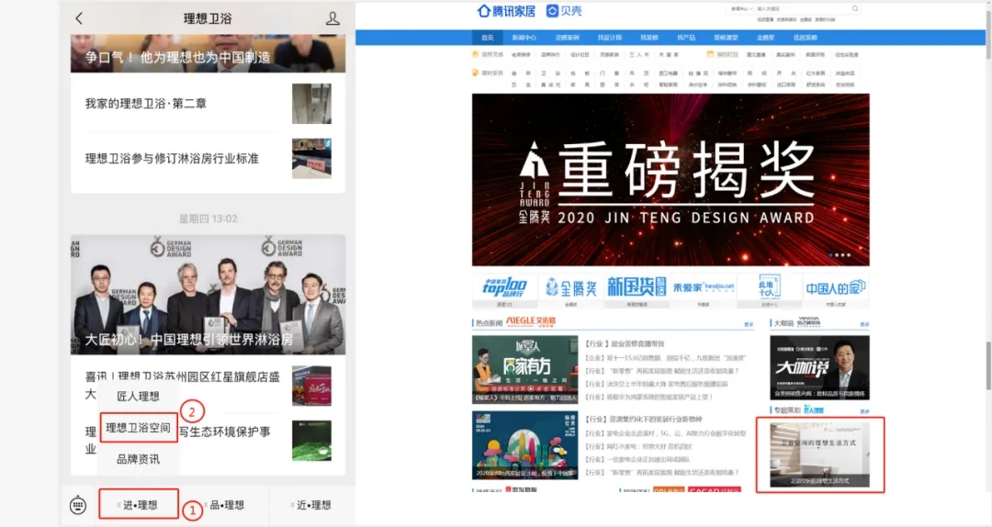Open the 厨卫电器 product category link

pos(668,73)
